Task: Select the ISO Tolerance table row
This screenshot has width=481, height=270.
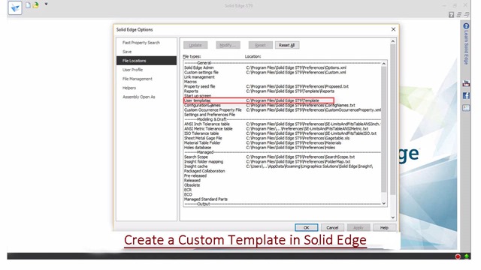Action: point(283,133)
